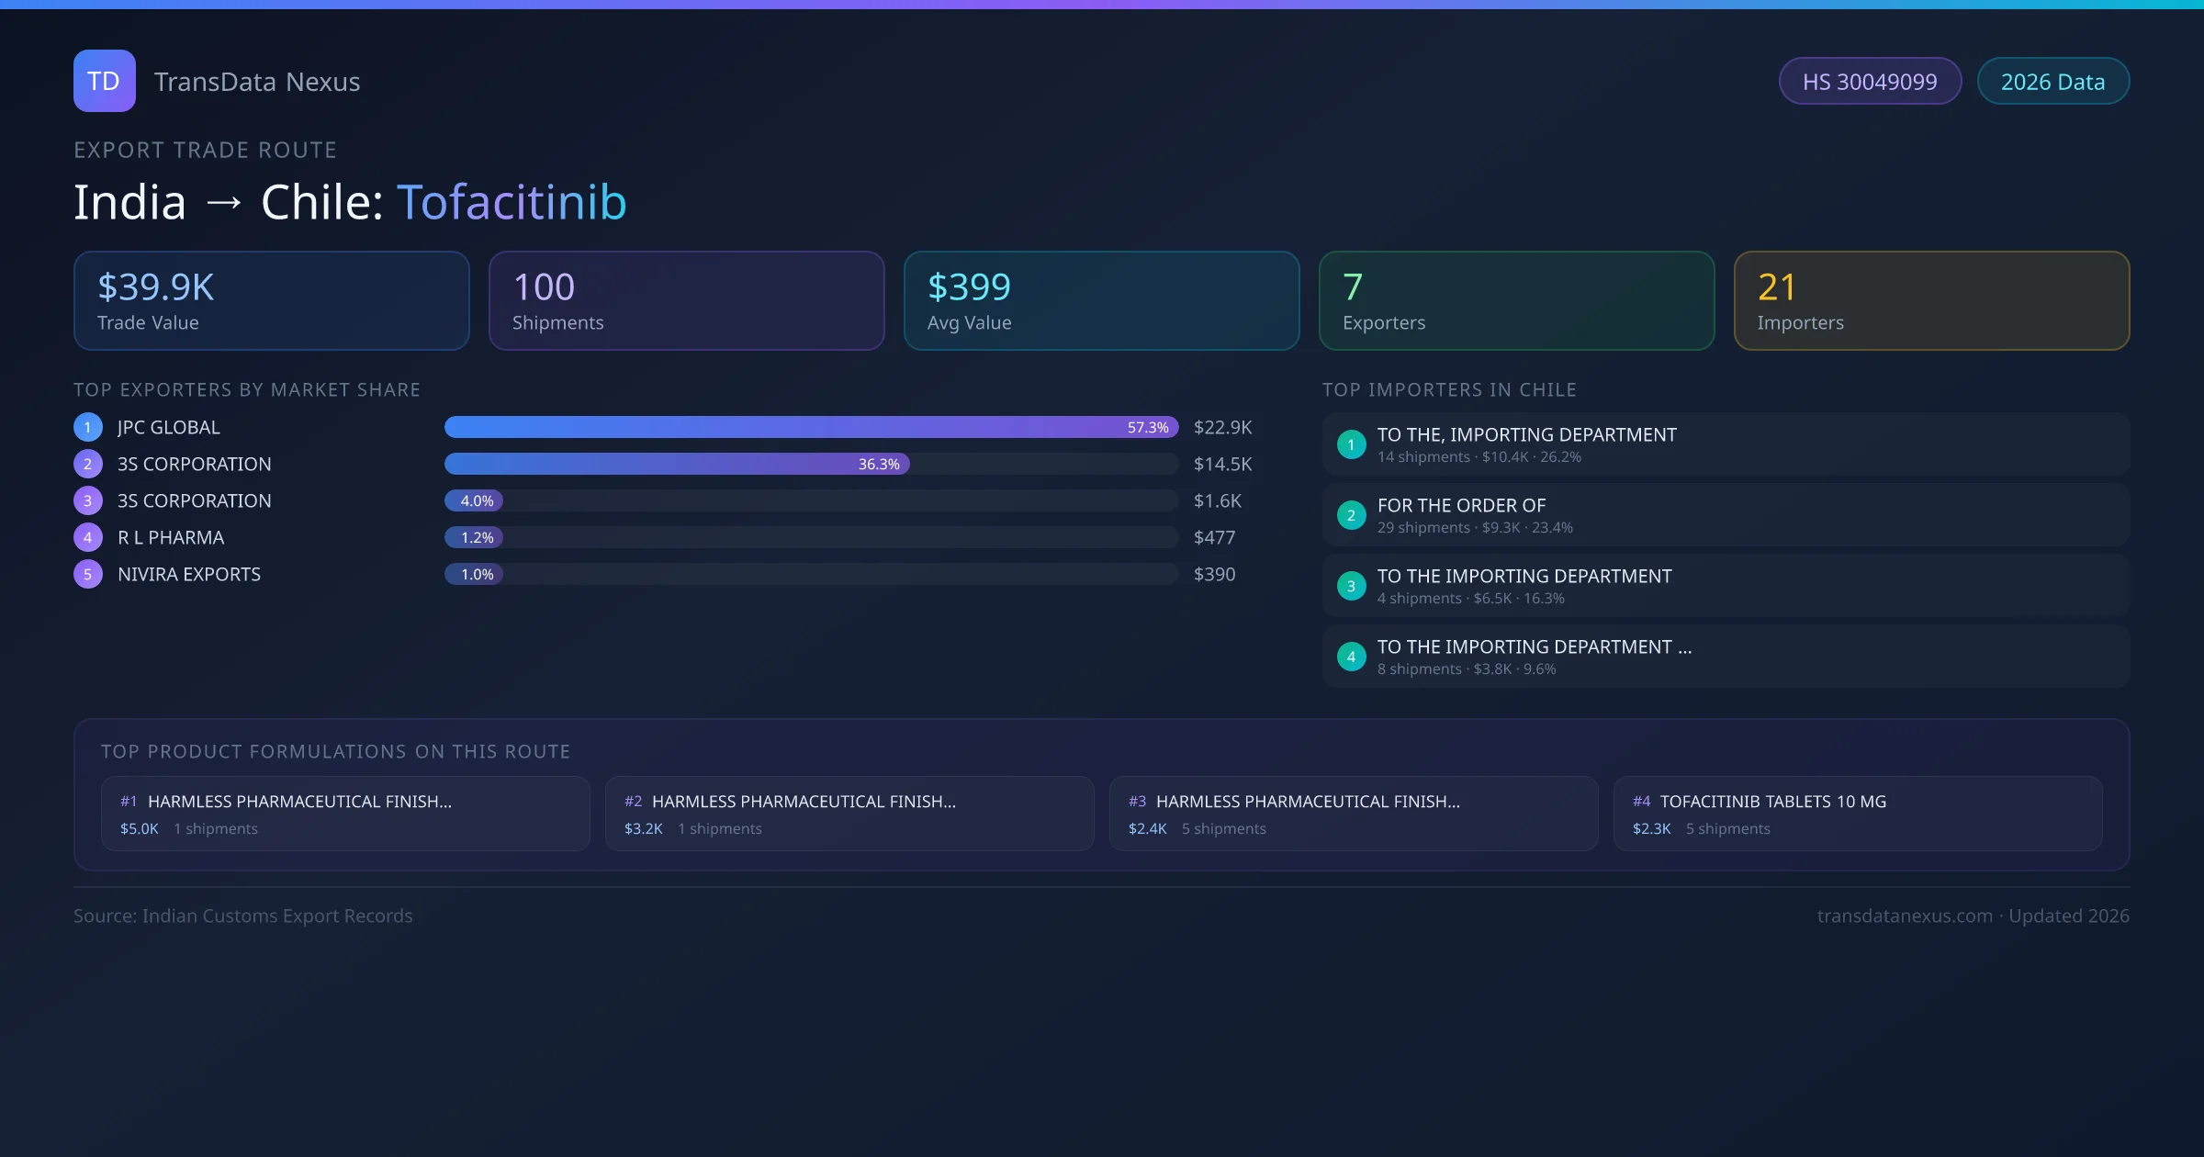Click the number 4 badge beside R L PHARMA

click(x=88, y=537)
